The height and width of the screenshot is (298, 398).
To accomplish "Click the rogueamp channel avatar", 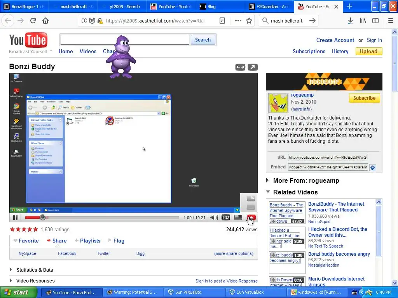I will [x=278, y=103].
